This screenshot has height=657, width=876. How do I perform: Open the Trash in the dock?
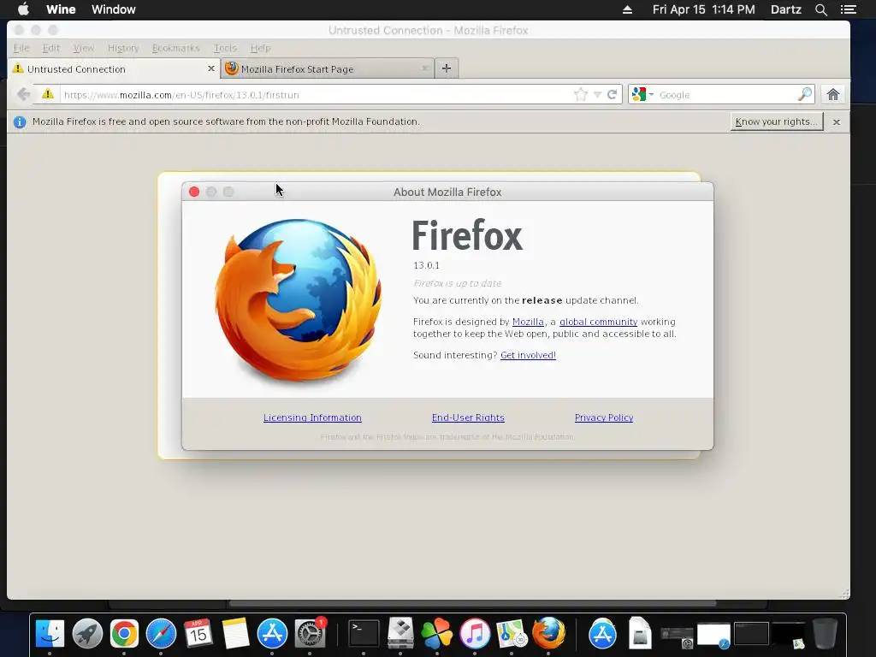click(x=825, y=634)
